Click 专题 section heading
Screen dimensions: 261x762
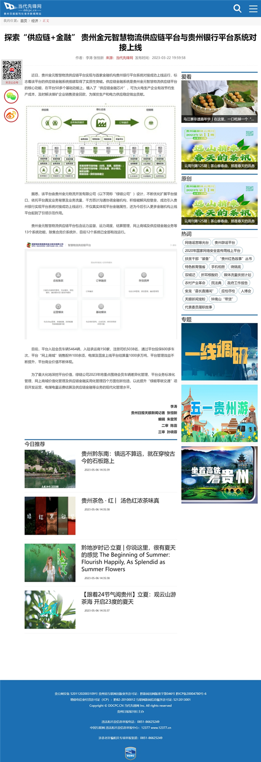coord(186,320)
